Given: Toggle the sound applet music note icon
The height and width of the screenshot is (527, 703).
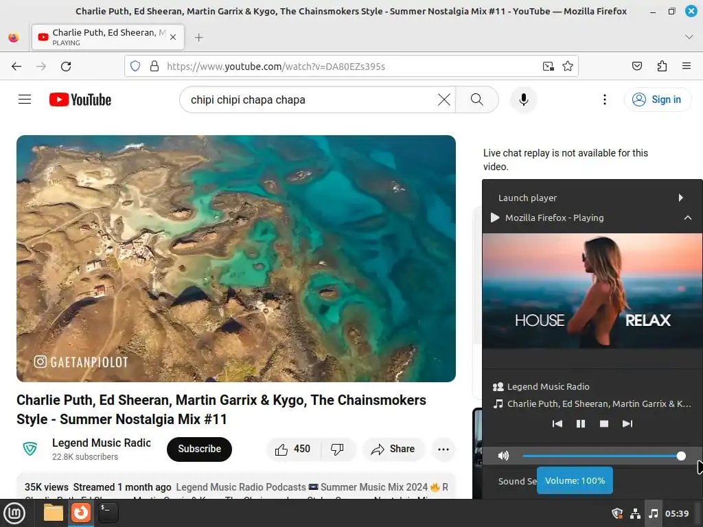Looking at the screenshot, I should 654,513.
